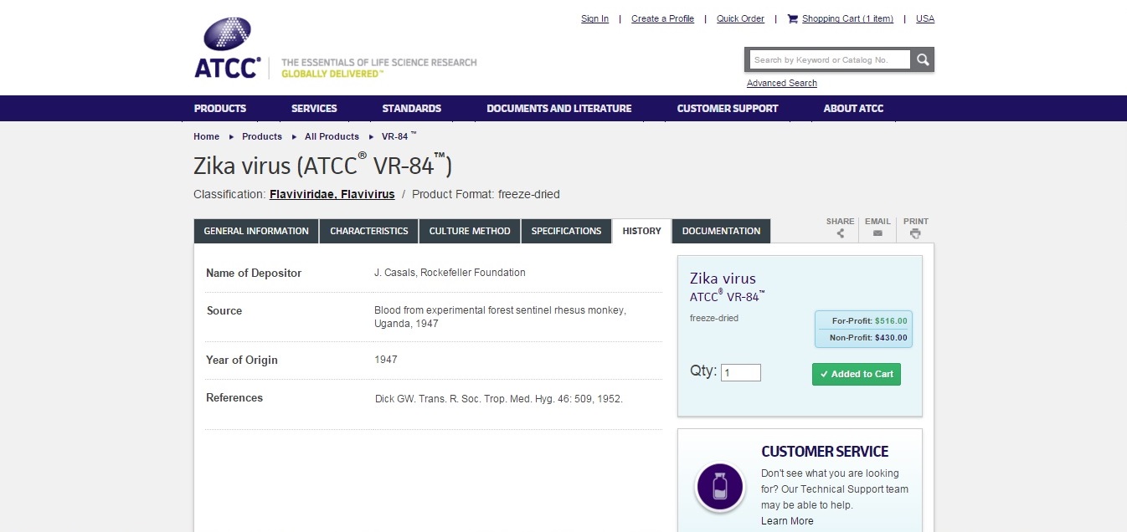Image resolution: width=1127 pixels, height=532 pixels.
Task: Switch to Culture Method tab
Action: pos(470,231)
